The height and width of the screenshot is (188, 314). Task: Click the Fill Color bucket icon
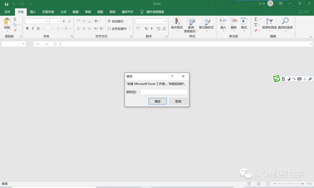[x=58, y=28]
